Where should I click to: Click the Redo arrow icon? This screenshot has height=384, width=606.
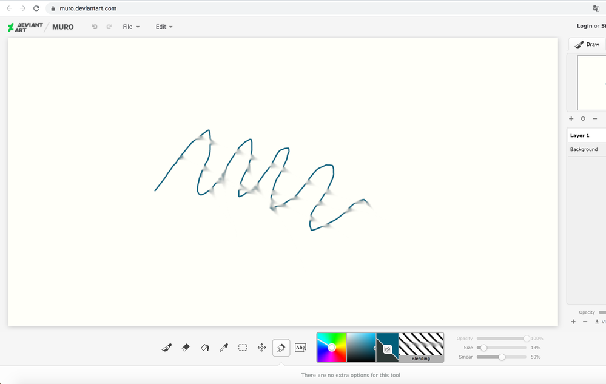(x=109, y=26)
